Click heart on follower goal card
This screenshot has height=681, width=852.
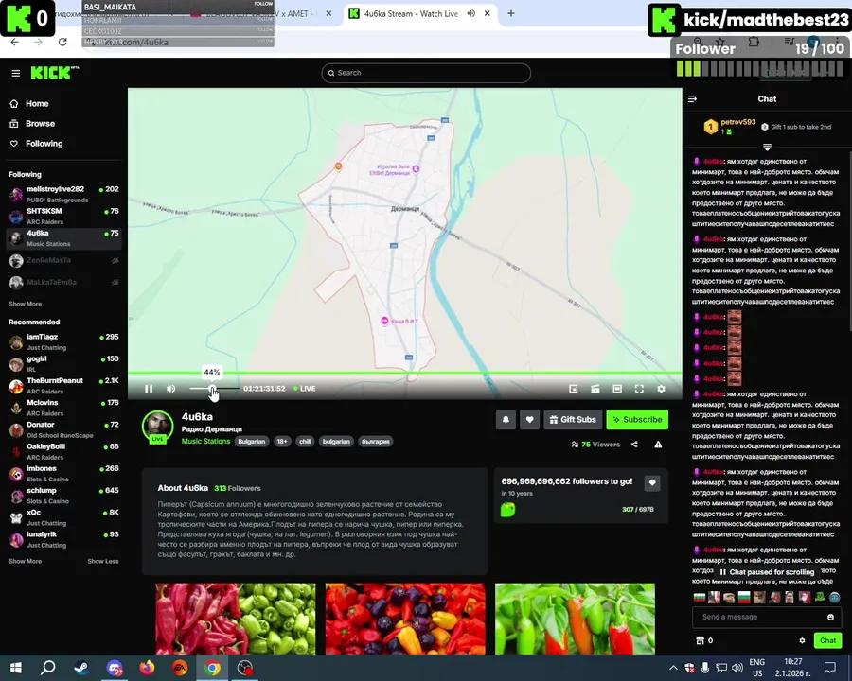pos(652,482)
